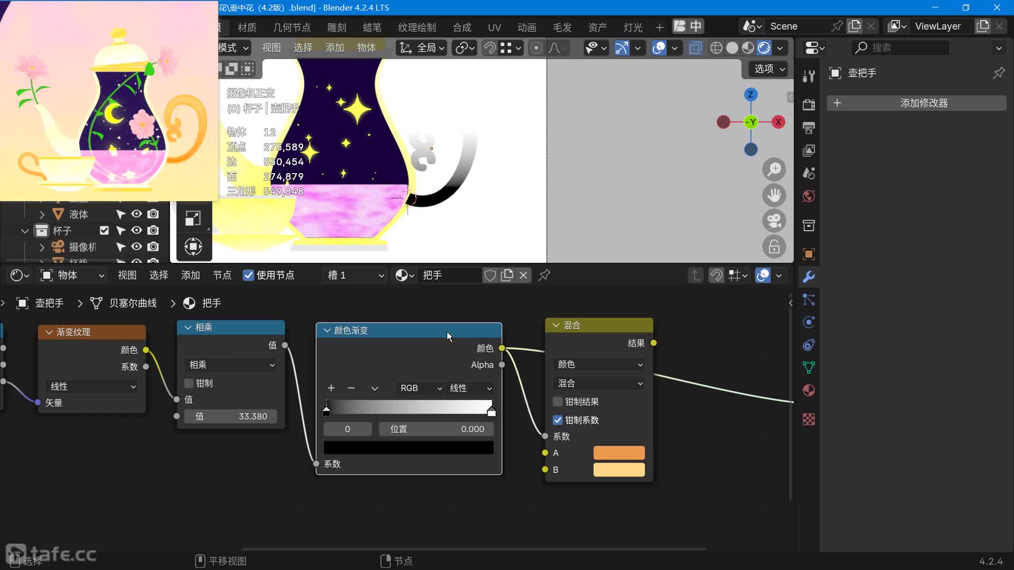
Task: Select rendered viewport shading mode
Action: (764, 48)
